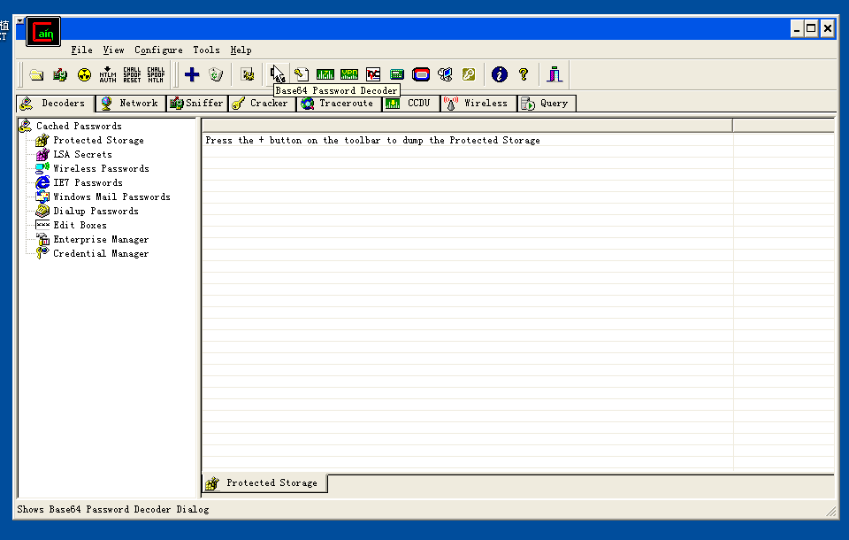Open the Configure menu
849x540 pixels.
tap(158, 50)
